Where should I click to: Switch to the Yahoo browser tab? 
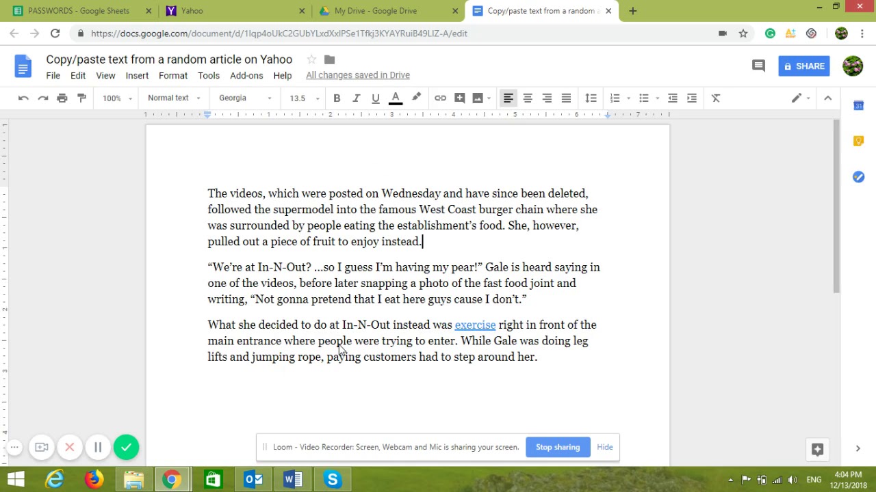236,11
